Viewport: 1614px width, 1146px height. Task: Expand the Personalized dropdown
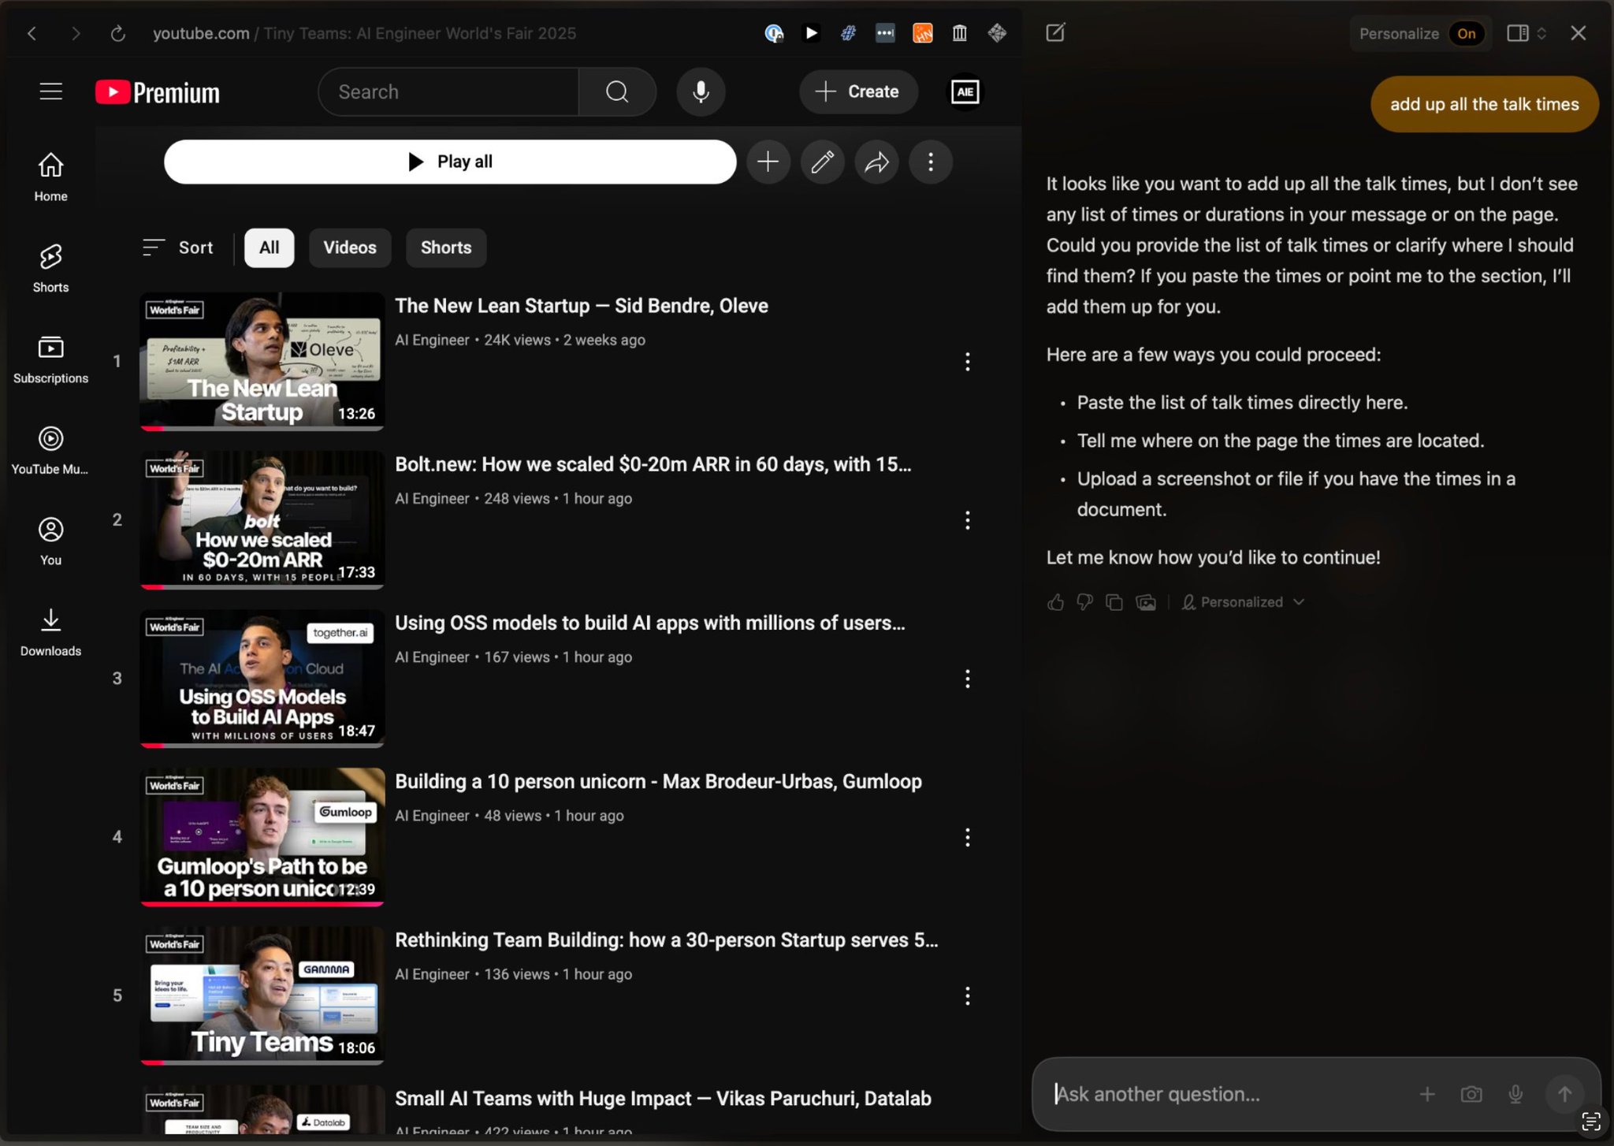click(1244, 602)
